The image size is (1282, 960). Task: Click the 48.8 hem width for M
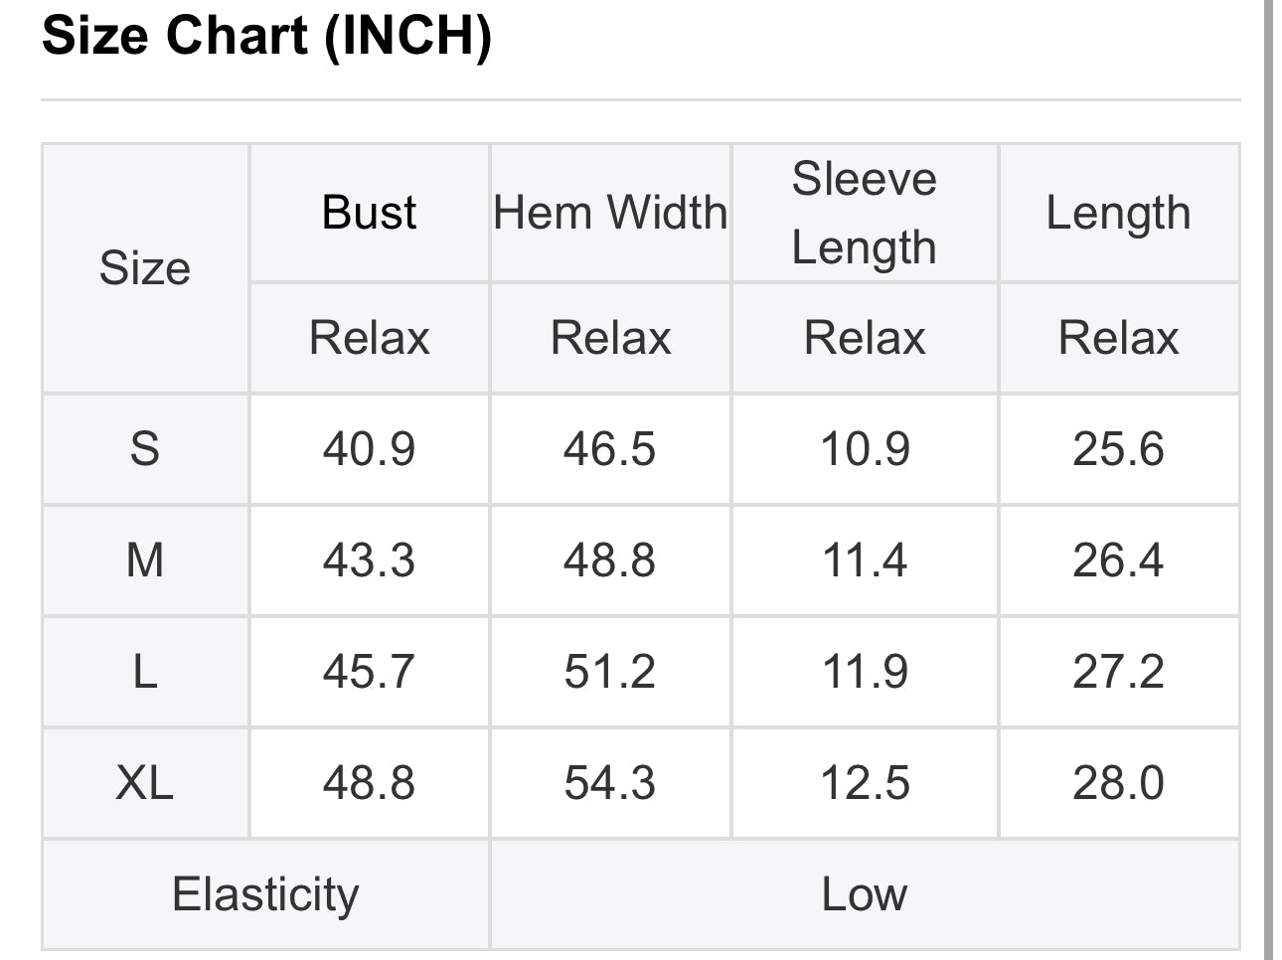click(610, 560)
